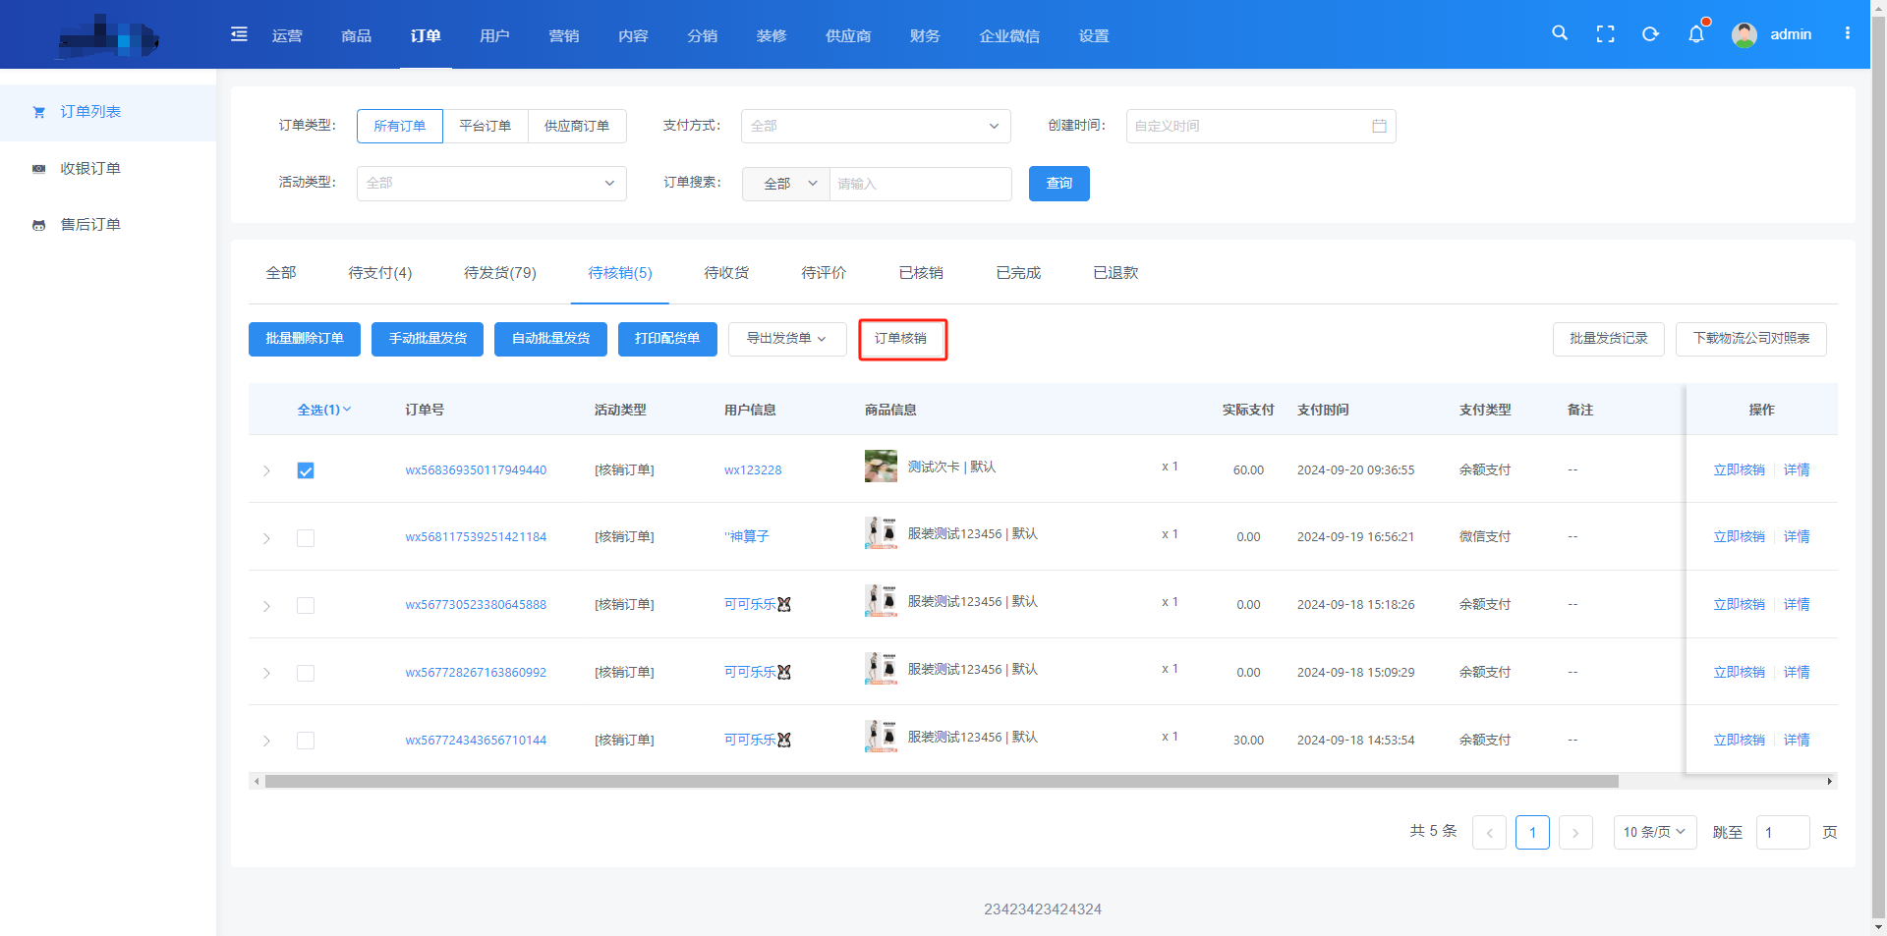The width and height of the screenshot is (1887, 936).
Task: Collapse sidebar with the hamburger menu icon
Action: click(x=239, y=34)
